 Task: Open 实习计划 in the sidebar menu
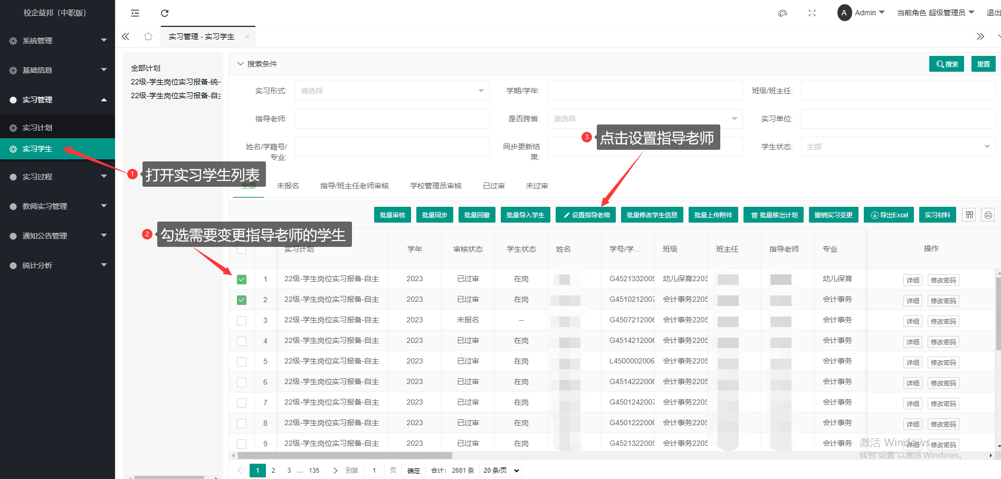pyautogui.click(x=37, y=128)
